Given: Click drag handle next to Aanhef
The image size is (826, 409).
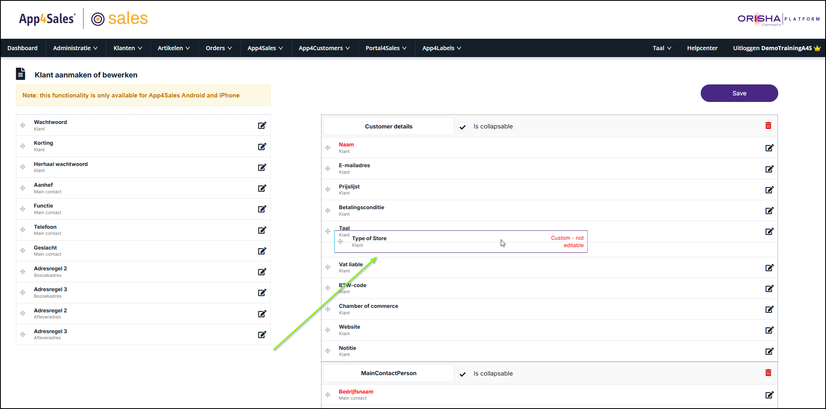Looking at the screenshot, I should pyautogui.click(x=23, y=188).
